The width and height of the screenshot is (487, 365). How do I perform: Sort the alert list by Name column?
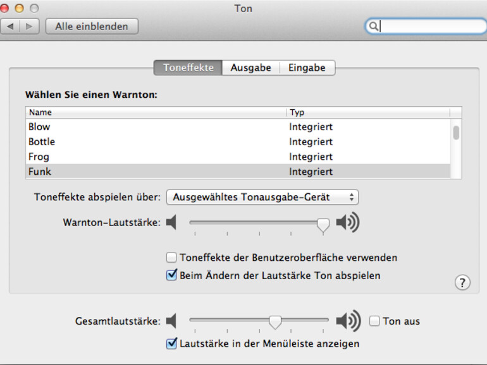156,112
